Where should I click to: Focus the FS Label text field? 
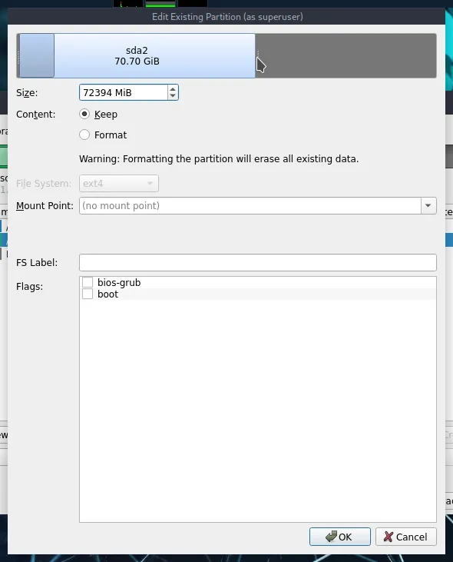pyautogui.click(x=258, y=263)
